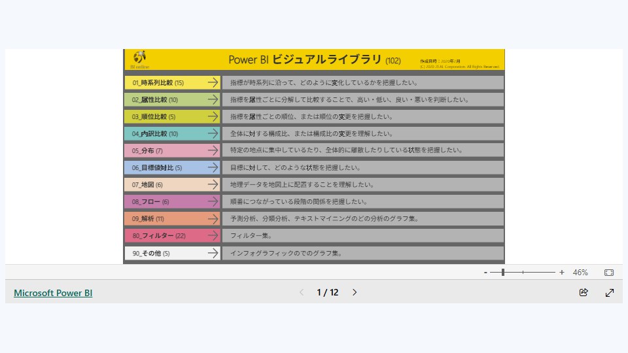Click arrow beside 07_地図
This screenshot has height=353, width=628.
click(x=213, y=184)
